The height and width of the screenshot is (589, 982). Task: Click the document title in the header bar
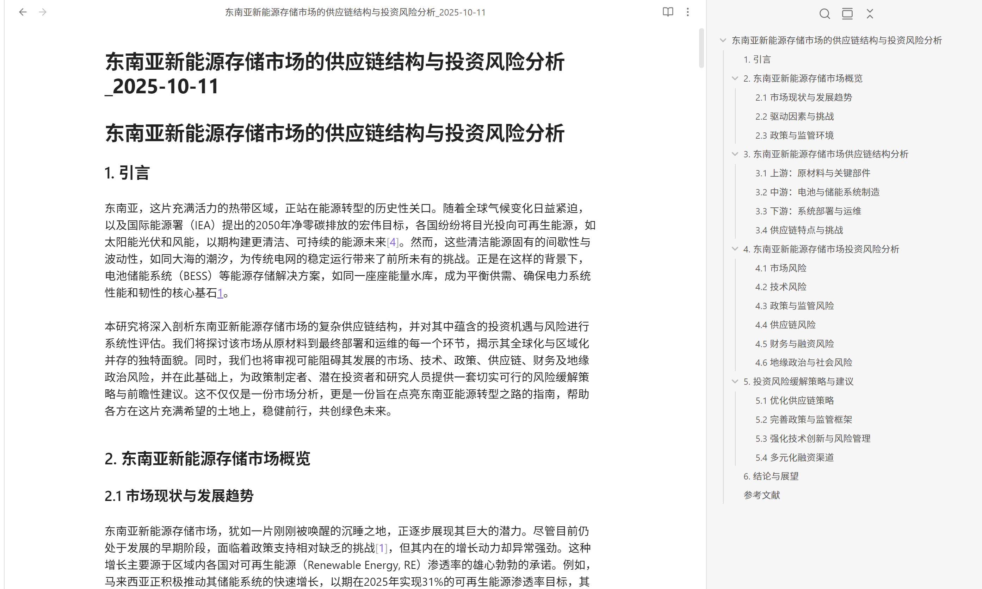(x=355, y=12)
